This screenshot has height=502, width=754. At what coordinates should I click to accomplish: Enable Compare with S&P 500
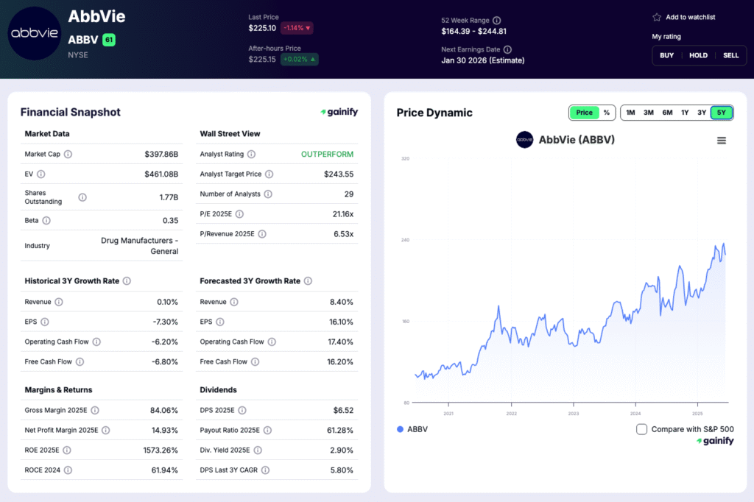(x=641, y=428)
